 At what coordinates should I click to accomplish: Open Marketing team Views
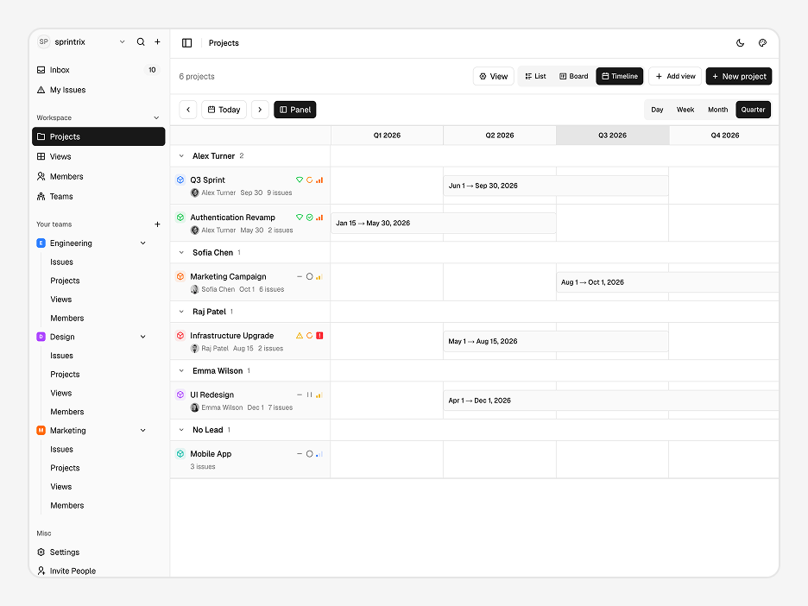(x=60, y=487)
